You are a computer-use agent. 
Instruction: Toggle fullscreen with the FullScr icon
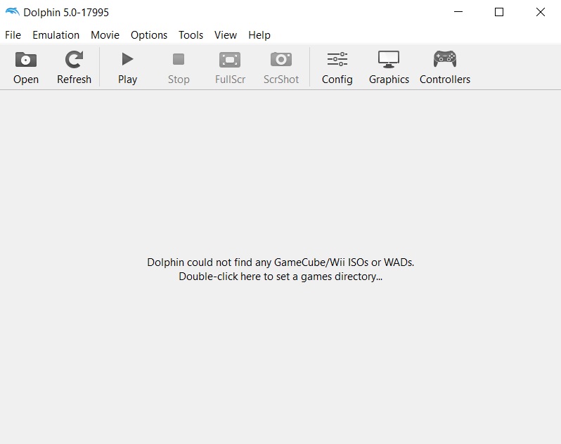230,61
